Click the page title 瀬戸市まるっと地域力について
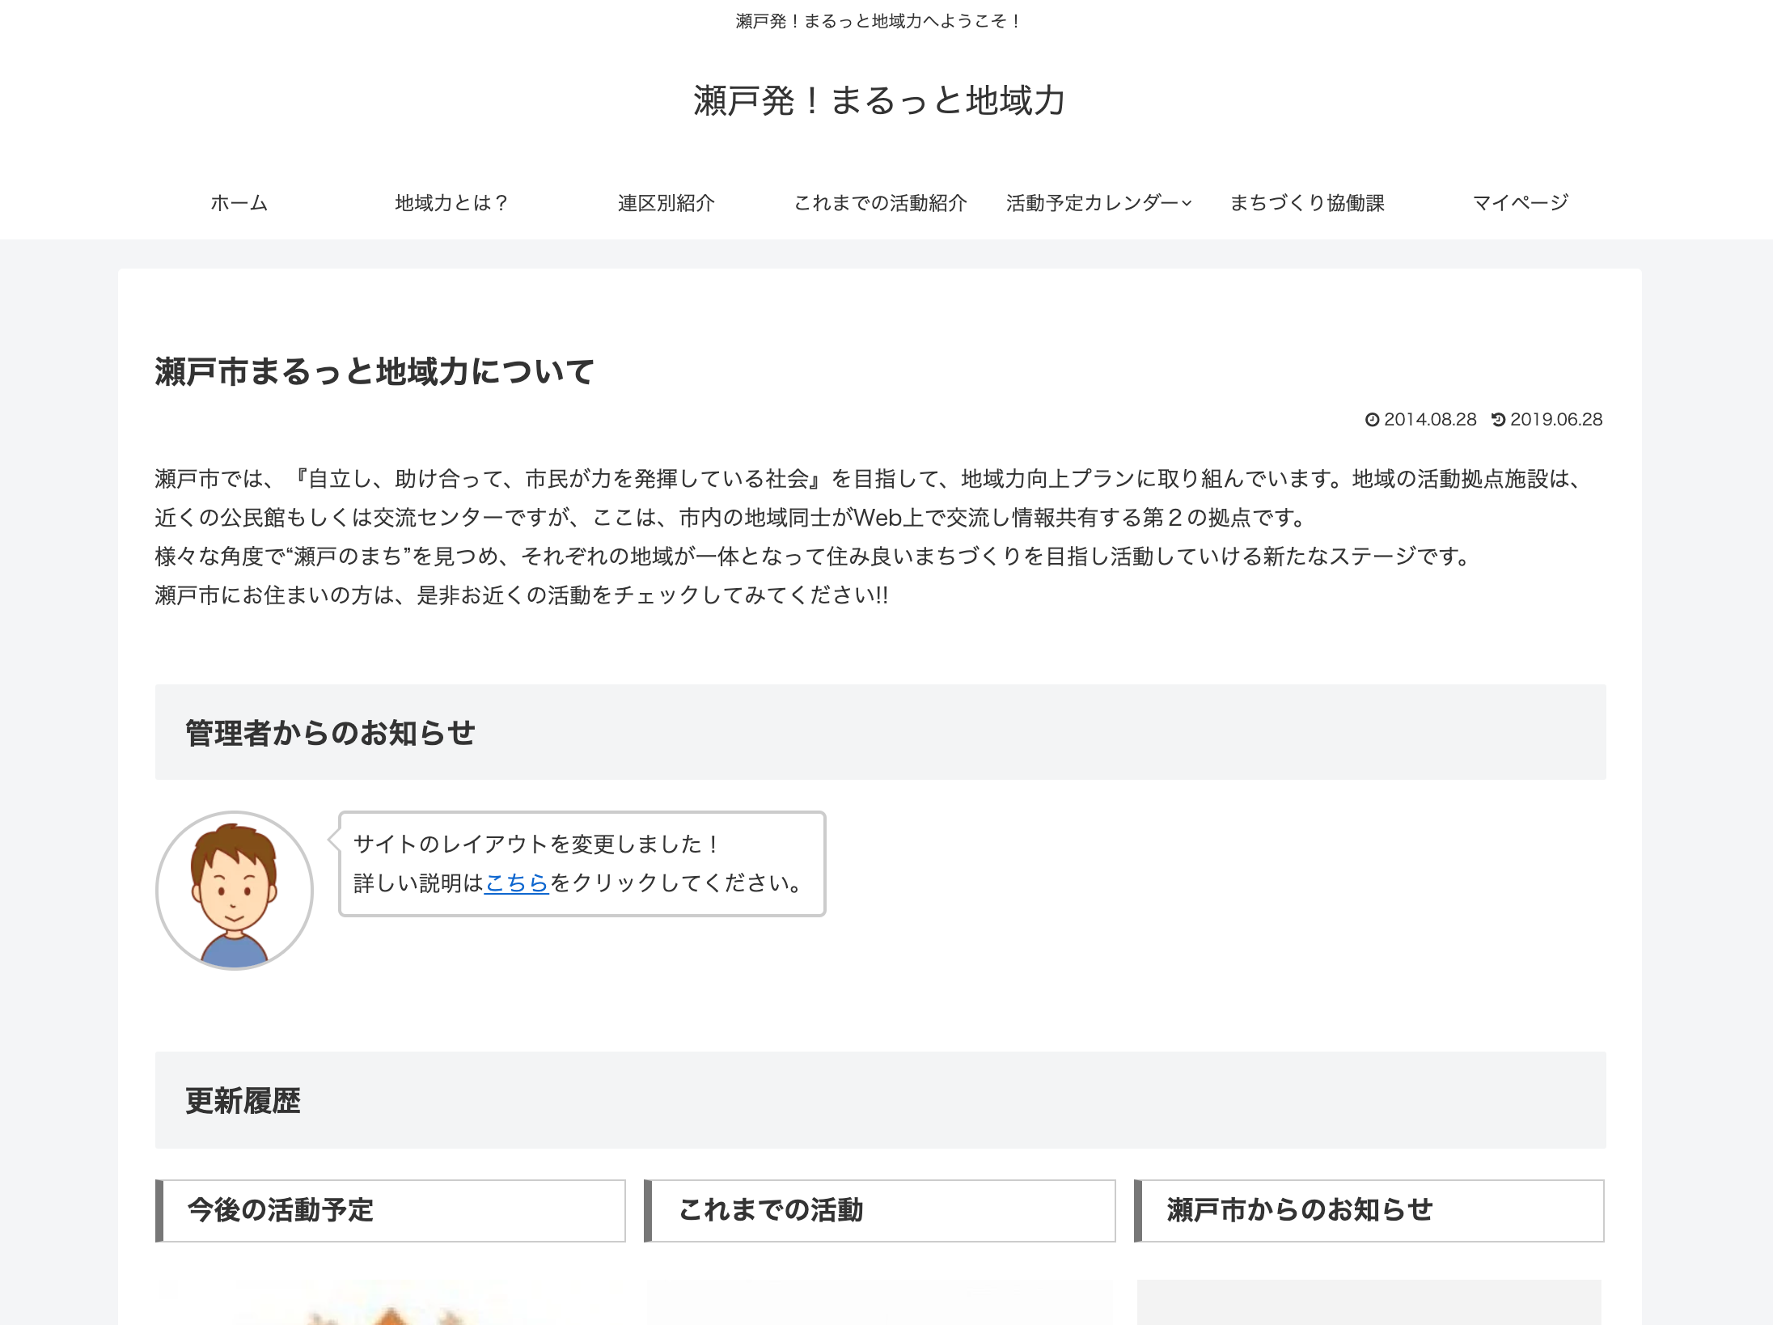The height and width of the screenshot is (1325, 1773). click(x=374, y=372)
